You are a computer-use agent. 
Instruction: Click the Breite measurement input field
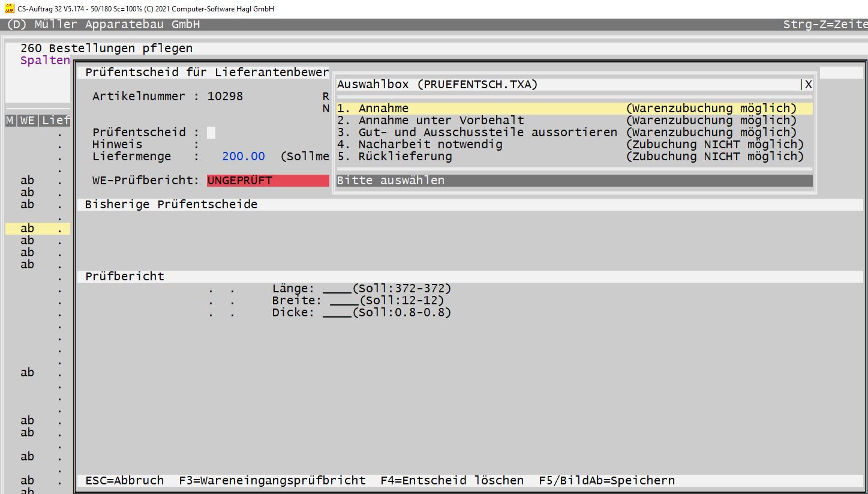coord(344,301)
